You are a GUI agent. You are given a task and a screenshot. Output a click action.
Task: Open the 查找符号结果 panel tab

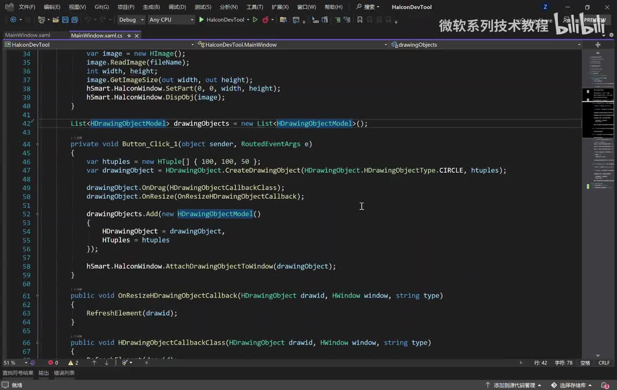coord(18,373)
